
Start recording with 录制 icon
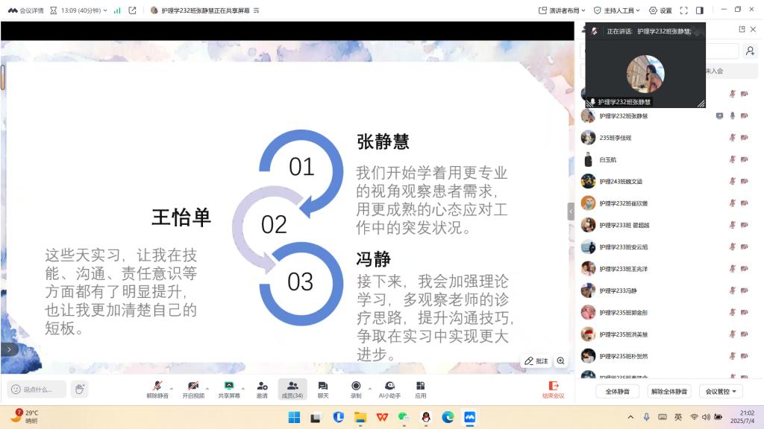coord(356,388)
